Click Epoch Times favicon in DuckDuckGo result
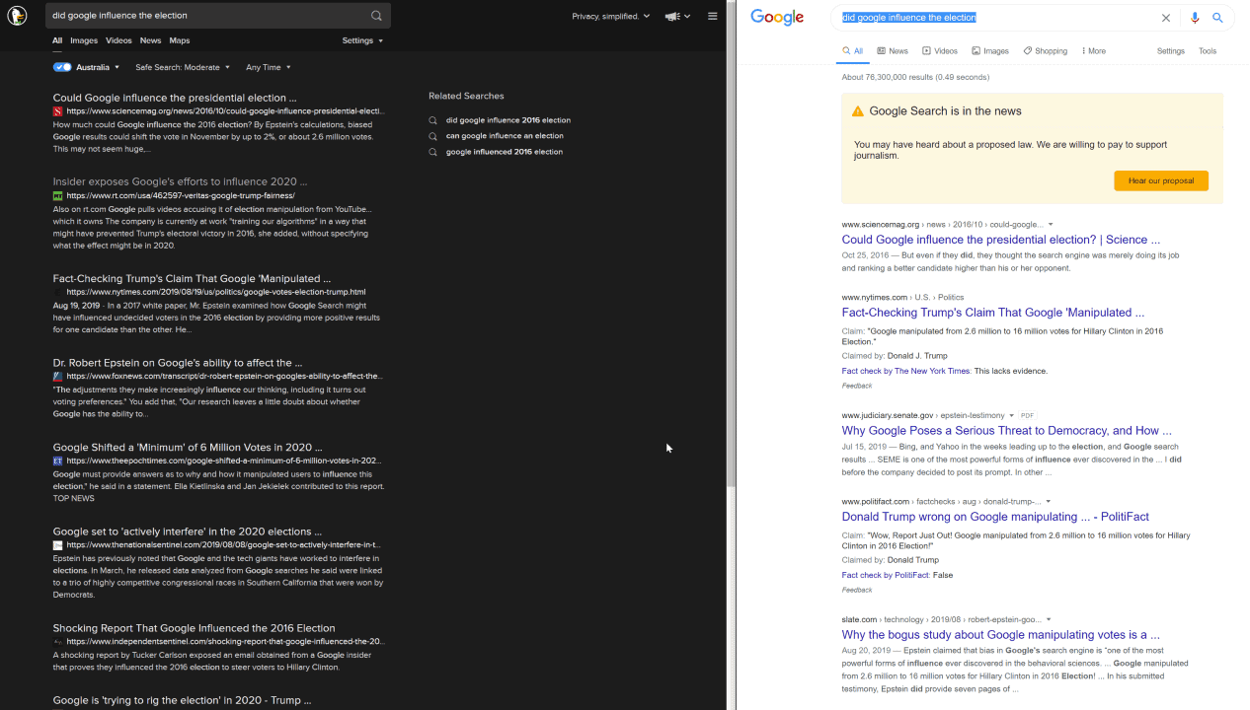 click(x=57, y=461)
